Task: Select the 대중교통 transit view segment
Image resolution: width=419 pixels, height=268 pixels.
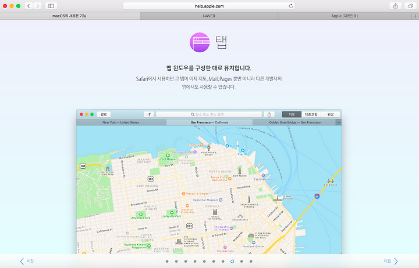Action: [x=311, y=114]
